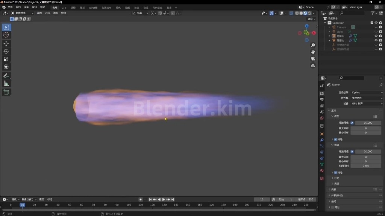Select the Move tool in toolbar
Viewport: 385px width, 216px height.
[6, 43]
